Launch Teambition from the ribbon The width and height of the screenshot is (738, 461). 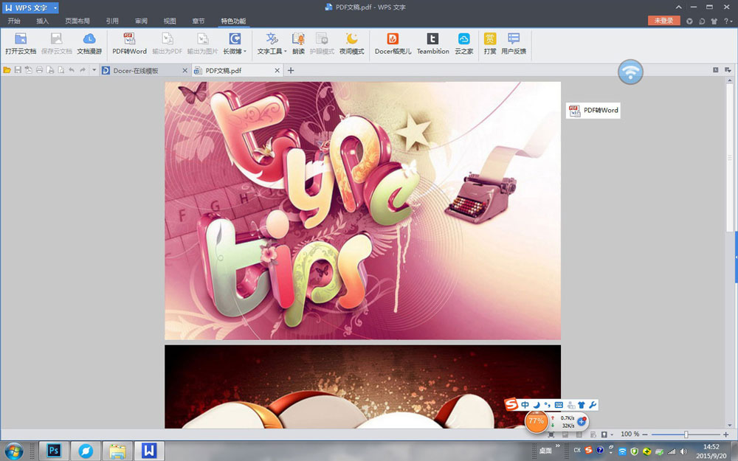click(x=432, y=44)
